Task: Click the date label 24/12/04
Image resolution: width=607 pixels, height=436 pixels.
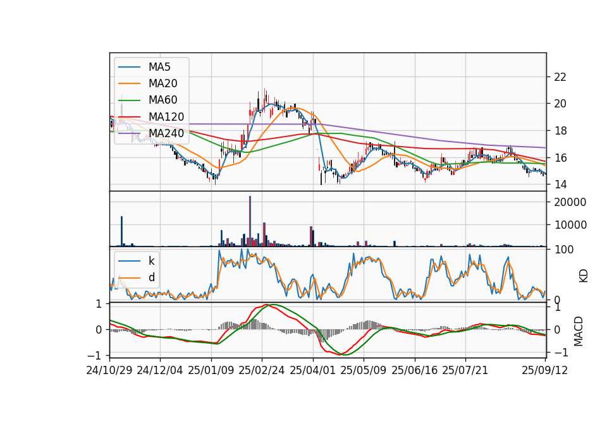Action: pyautogui.click(x=160, y=370)
